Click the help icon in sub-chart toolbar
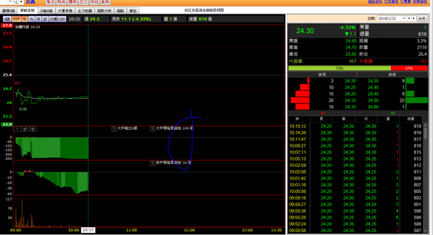The image size is (433, 235). point(17,129)
